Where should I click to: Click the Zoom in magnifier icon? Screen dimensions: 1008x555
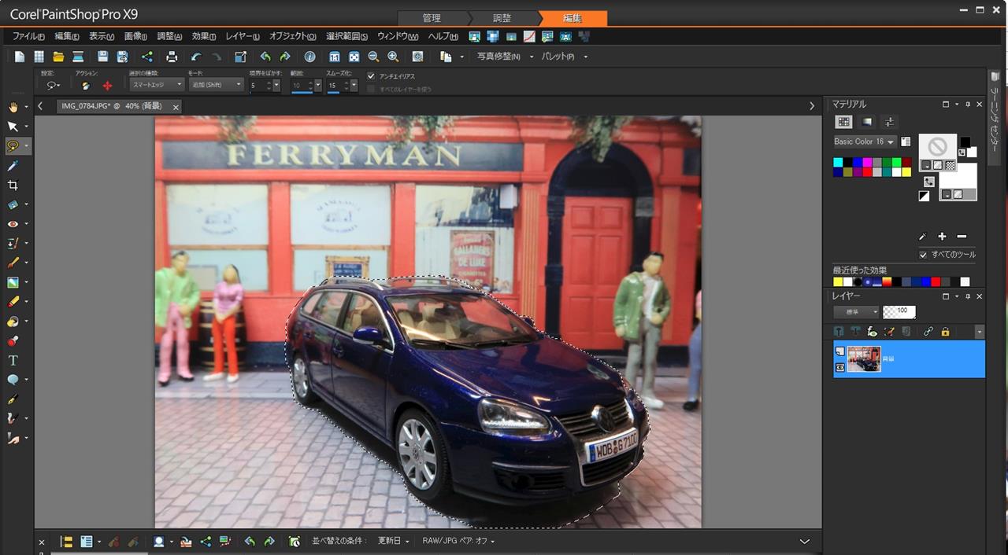coord(393,57)
